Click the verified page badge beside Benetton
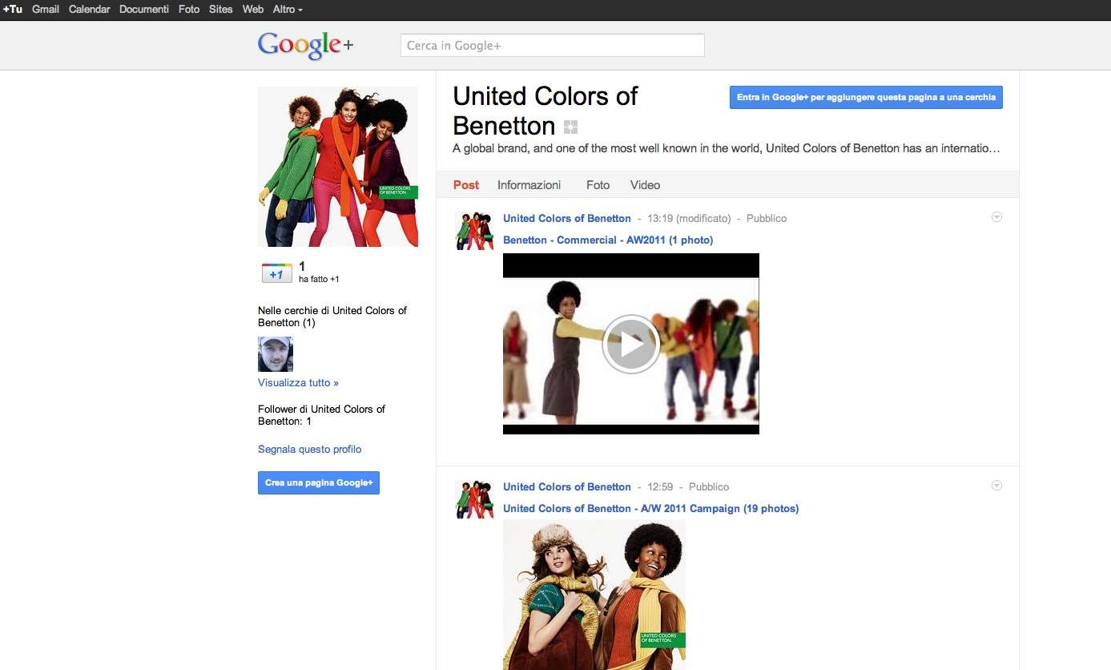The width and height of the screenshot is (1111, 670). pyautogui.click(x=570, y=127)
